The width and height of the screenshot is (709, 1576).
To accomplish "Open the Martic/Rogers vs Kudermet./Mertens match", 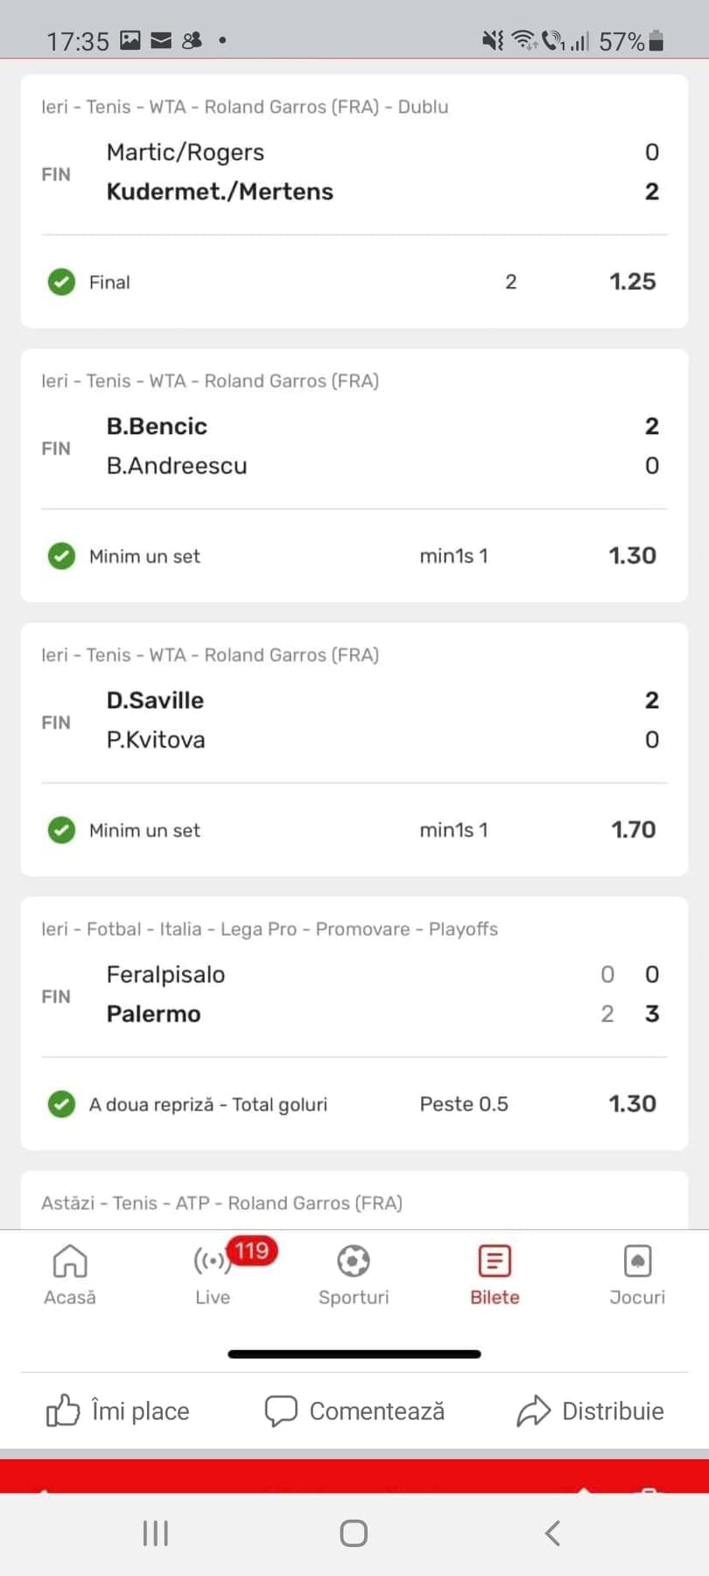I will [219, 172].
